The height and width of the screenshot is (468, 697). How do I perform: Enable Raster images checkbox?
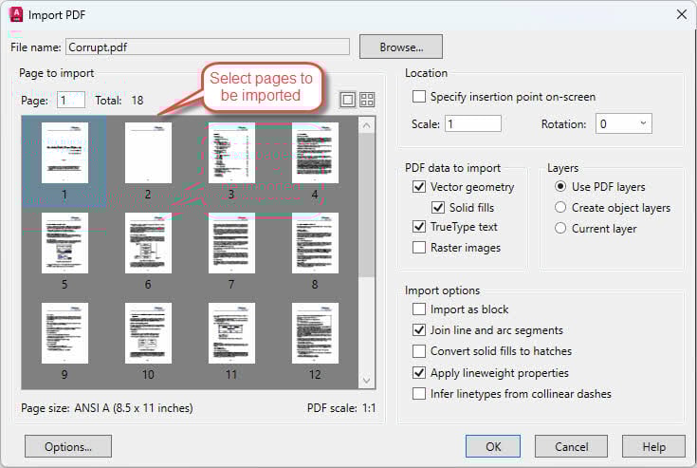pyautogui.click(x=419, y=248)
